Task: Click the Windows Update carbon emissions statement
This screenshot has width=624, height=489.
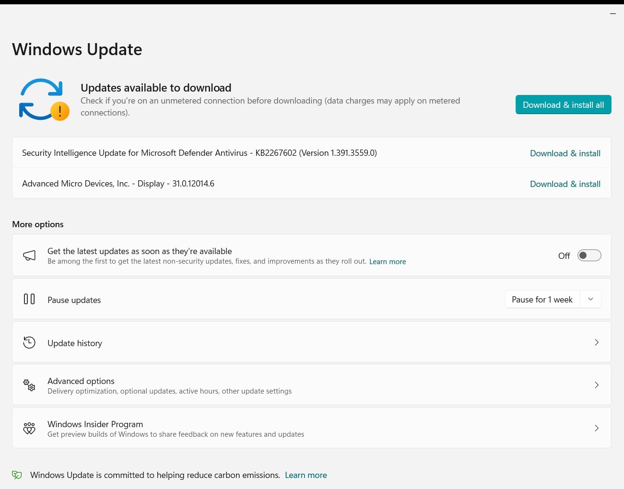Action: pos(155,475)
